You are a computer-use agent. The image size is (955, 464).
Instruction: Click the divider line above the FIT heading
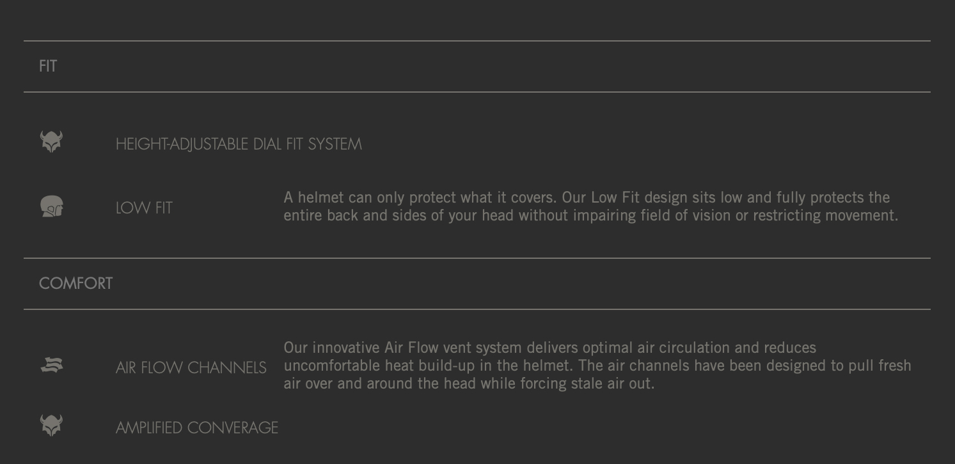pos(477,41)
